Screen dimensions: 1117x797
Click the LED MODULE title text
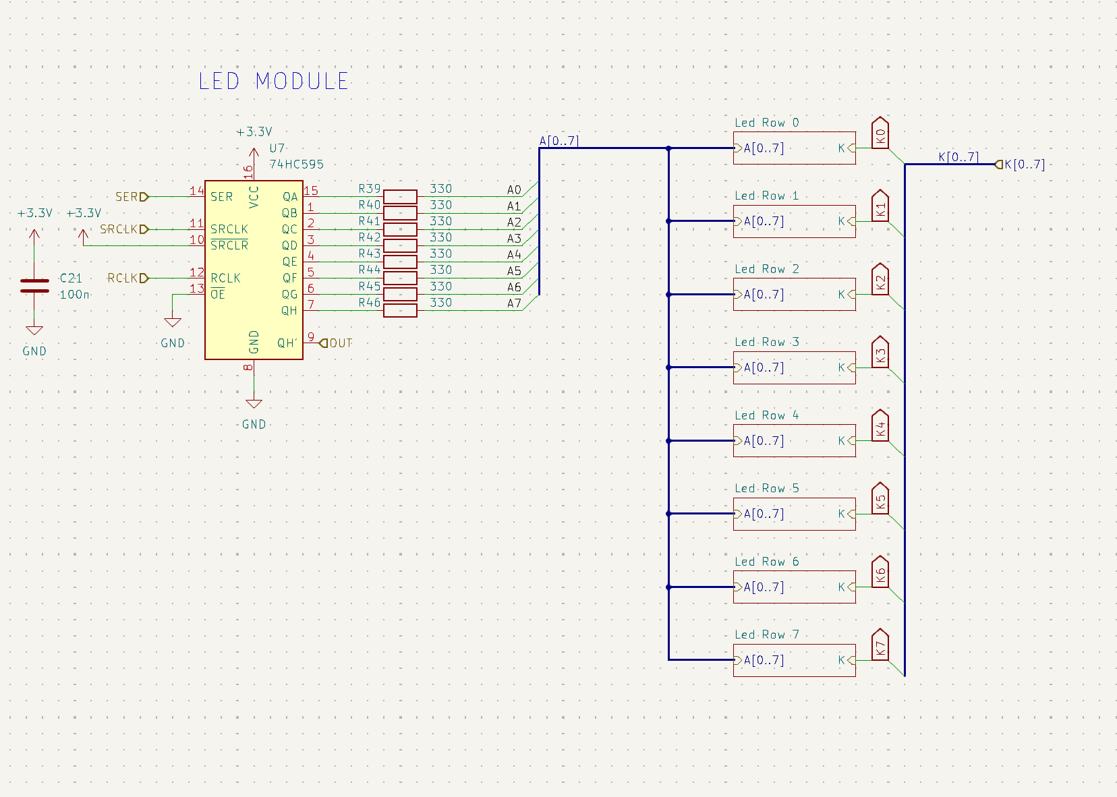coord(274,81)
